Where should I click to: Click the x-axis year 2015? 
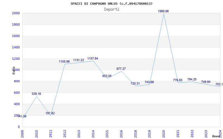coord(107,134)
